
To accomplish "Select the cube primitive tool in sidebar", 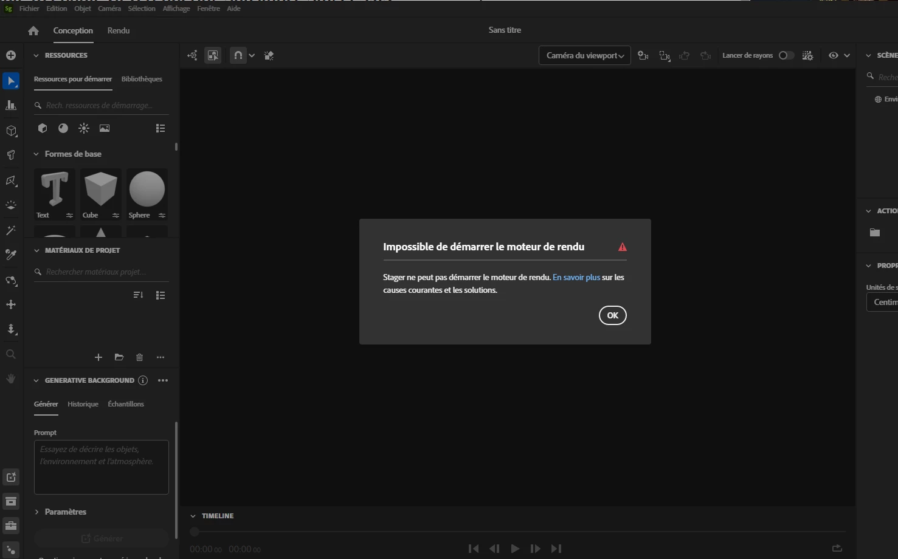I will (11, 131).
